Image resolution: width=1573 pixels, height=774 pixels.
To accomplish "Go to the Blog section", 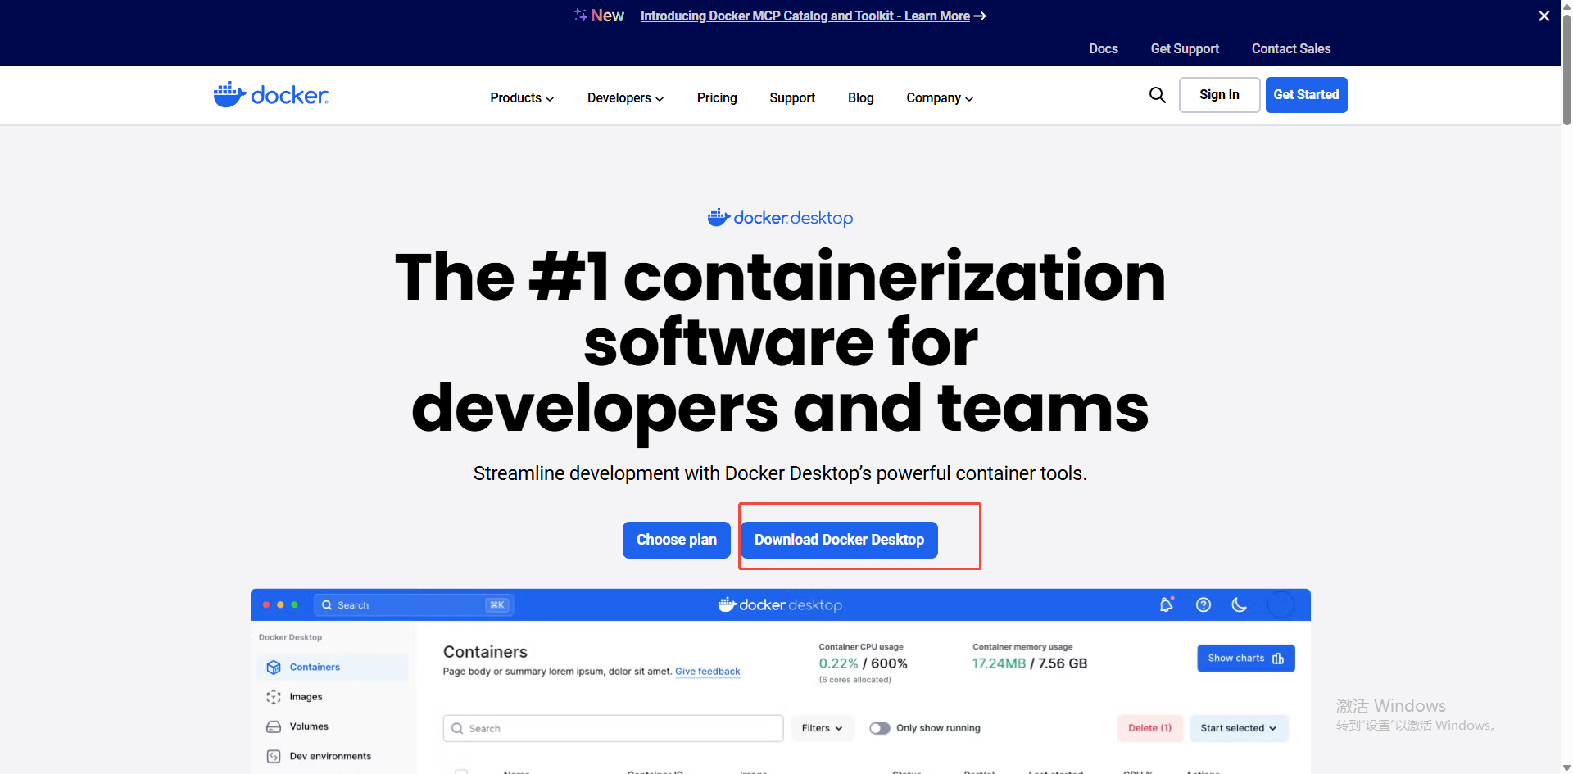I will 860,97.
